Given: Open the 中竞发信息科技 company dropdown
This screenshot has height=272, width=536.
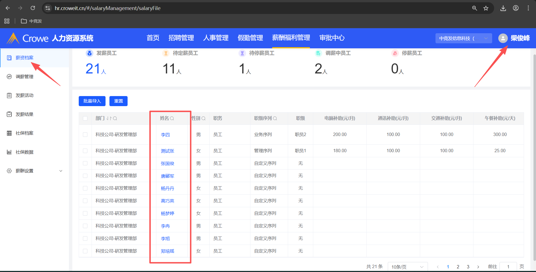Looking at the screenshot, I should 463,38.
